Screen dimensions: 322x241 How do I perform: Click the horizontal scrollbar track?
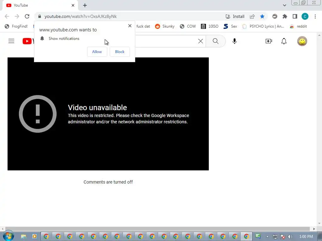click(158, 229)
